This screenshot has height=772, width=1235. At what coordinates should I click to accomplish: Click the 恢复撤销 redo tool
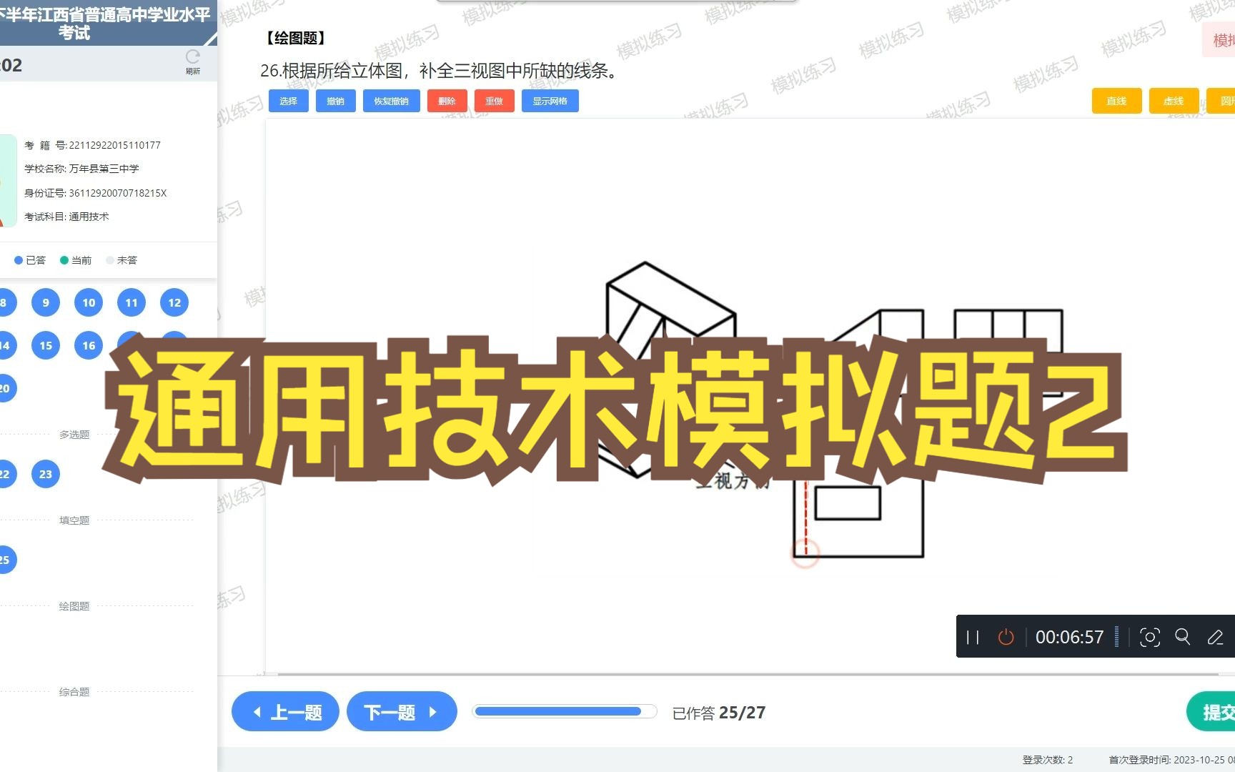click(x=391, y=101)
